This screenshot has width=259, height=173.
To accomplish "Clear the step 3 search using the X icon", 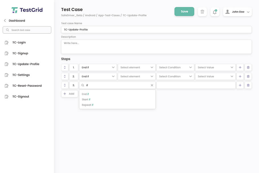I will (151, 85).
